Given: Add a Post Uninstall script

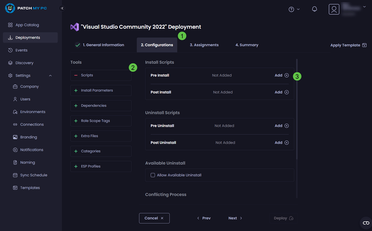Looking at the screenshot, I should coord(282,142).
